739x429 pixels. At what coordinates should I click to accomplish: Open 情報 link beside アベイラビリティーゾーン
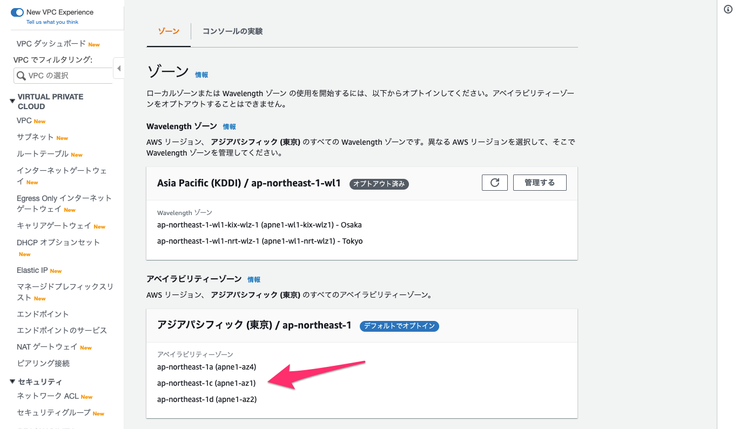point(254,279)
